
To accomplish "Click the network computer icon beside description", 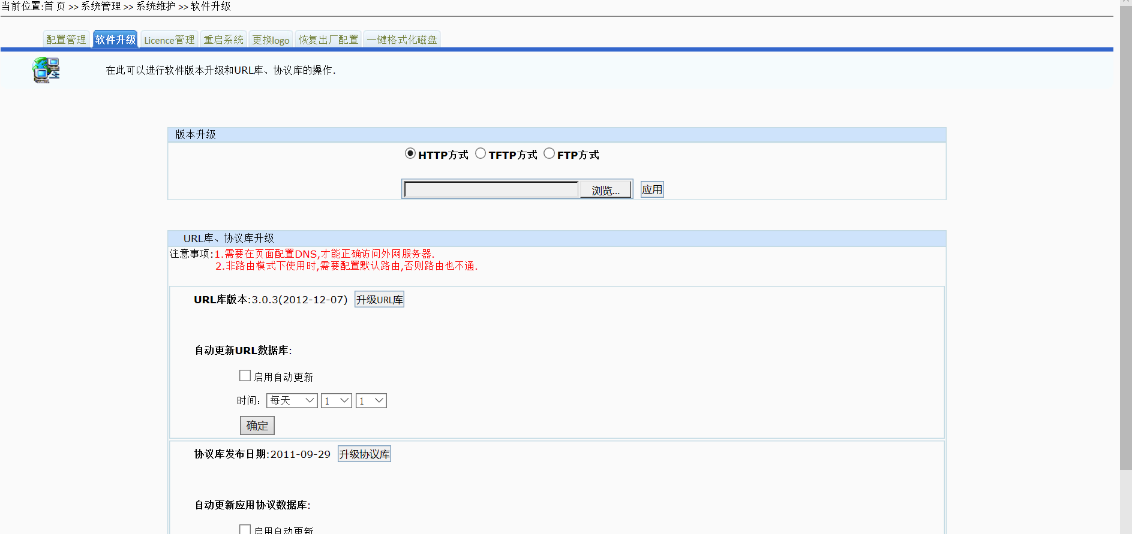I will tap(46, 70).
